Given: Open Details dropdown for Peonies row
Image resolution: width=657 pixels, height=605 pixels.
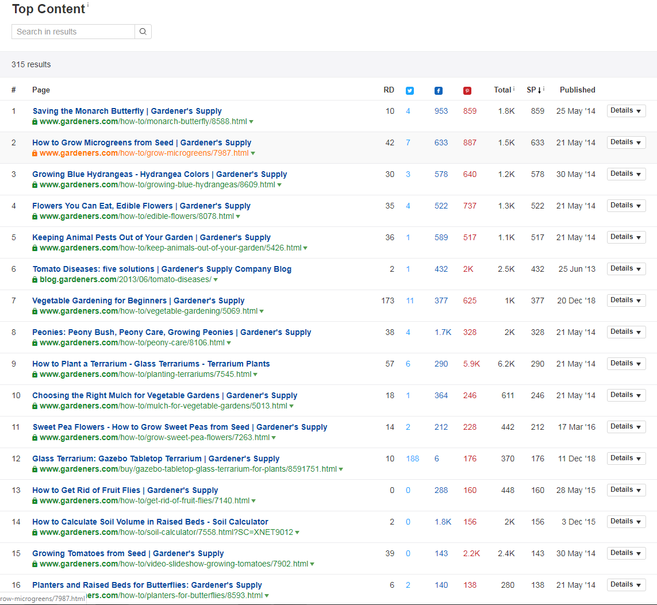Looking at the screenshot, I should (626, 332).
